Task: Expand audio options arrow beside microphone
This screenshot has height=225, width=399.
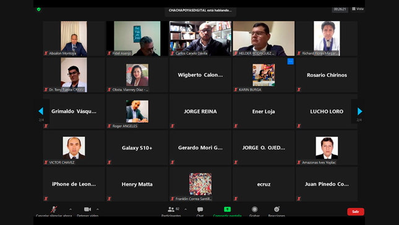Action: [71, 209]
